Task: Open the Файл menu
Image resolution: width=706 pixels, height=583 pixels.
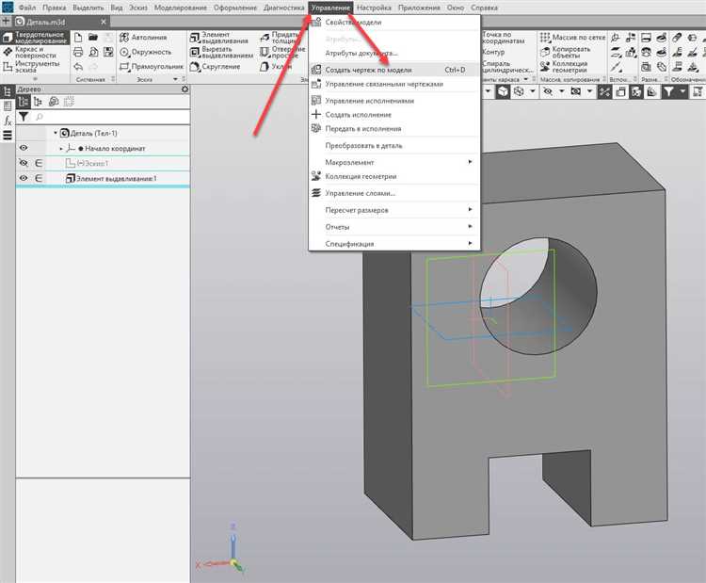Action: click(x=27, y=8)
